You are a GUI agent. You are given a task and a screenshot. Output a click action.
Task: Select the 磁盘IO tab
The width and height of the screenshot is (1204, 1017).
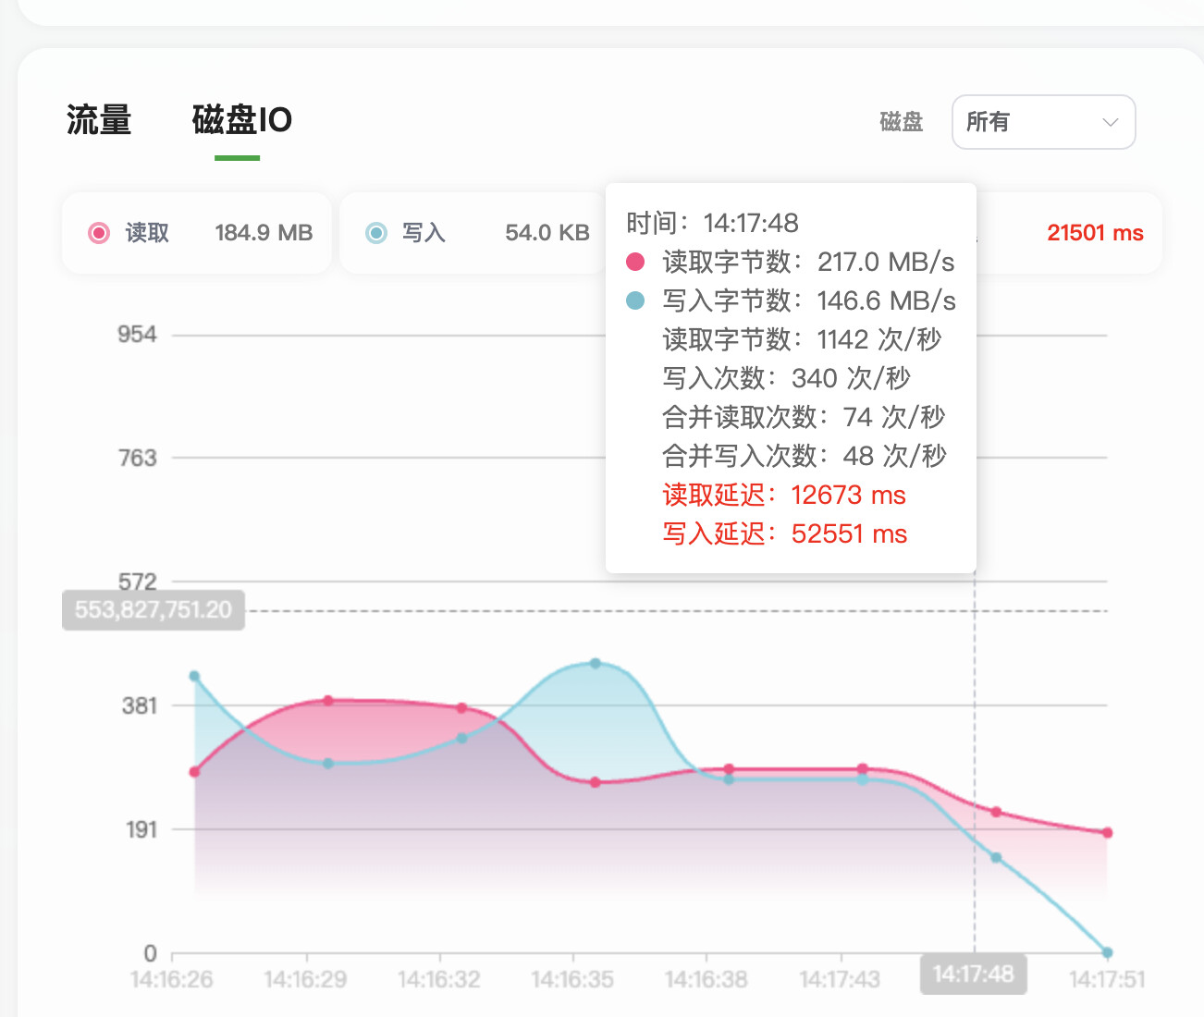click(x=242, y=120)
